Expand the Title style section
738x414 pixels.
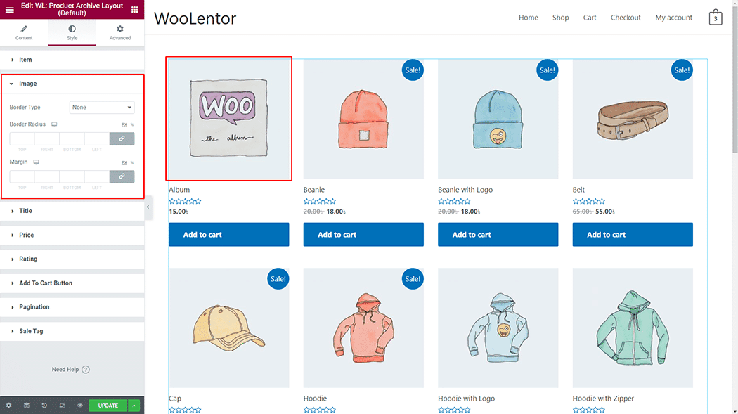[x=25, y=211]
